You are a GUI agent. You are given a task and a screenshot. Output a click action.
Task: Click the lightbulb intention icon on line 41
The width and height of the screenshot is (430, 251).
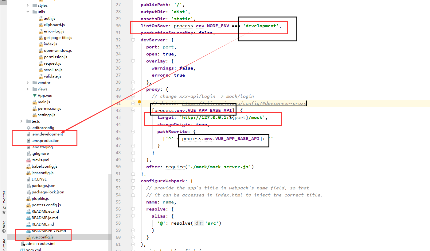click(x=139, y=102)
